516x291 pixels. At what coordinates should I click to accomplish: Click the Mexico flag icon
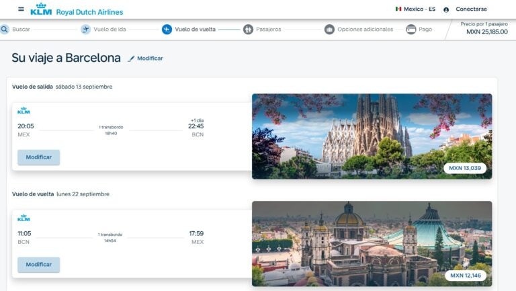click(398, 9)
